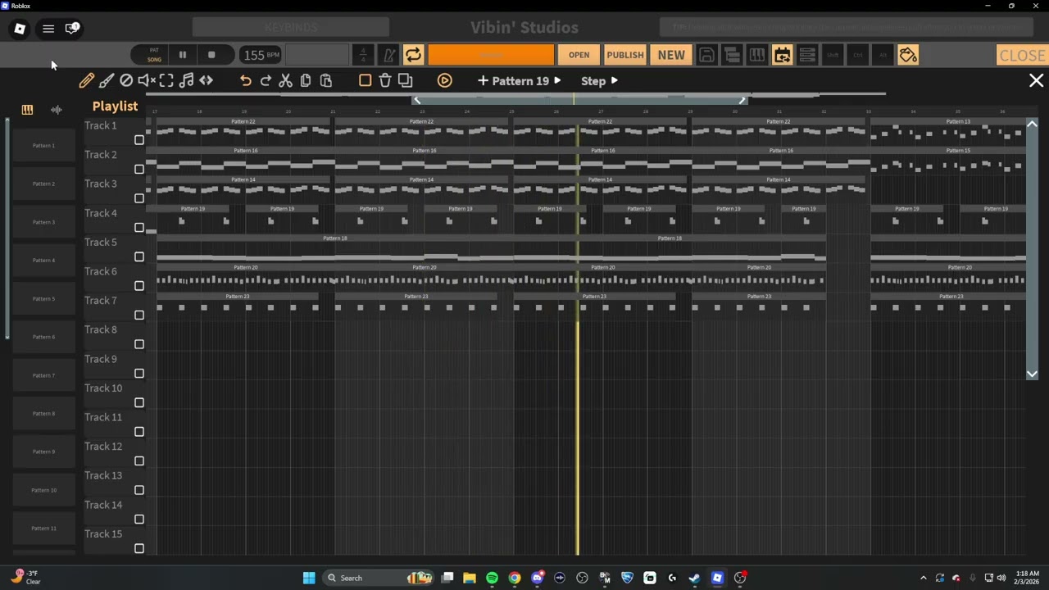Click the music notes icon
Image resolution: width=1049 pixels, height=590 pixels.
click(x=186, y=80)
